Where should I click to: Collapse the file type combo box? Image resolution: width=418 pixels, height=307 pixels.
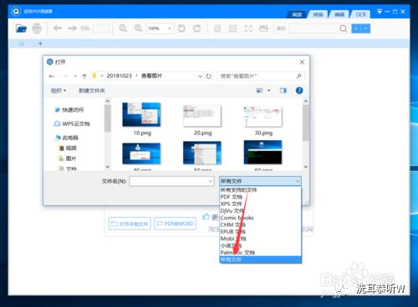(298, 181)
